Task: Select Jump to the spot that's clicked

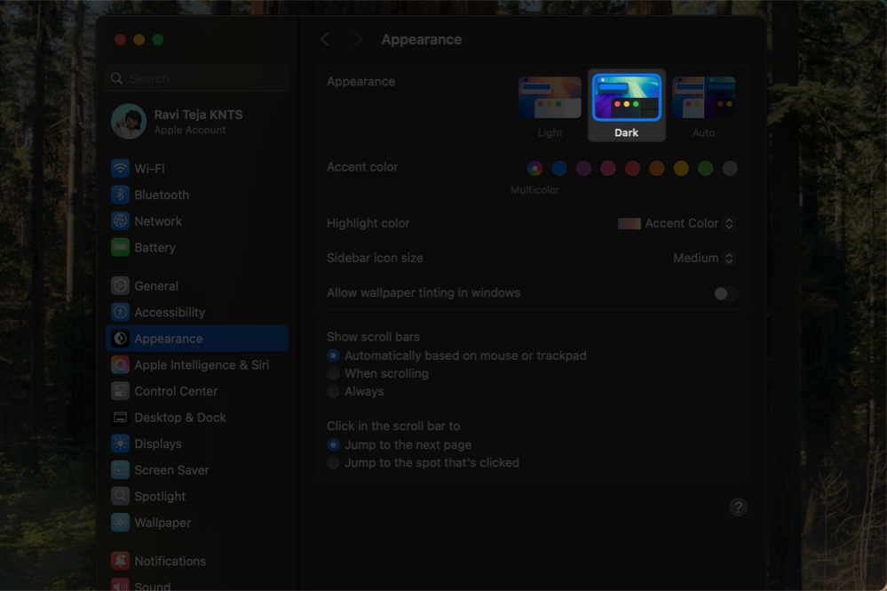Action: pyautogui.click(x=333, y=462)
